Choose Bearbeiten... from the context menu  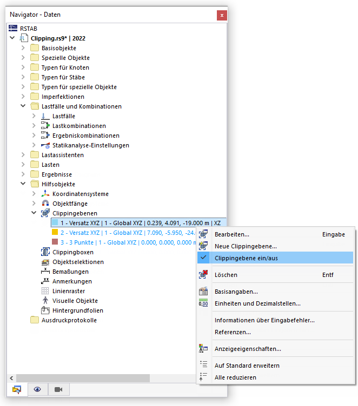[x=232, y=234]
